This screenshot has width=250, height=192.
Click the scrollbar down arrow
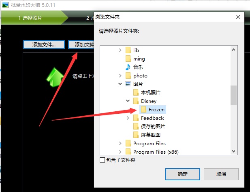[233, 151]
